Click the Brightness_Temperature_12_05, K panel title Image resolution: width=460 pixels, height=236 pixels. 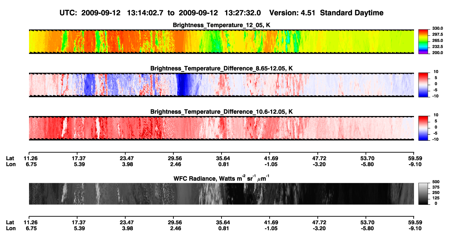222,25
